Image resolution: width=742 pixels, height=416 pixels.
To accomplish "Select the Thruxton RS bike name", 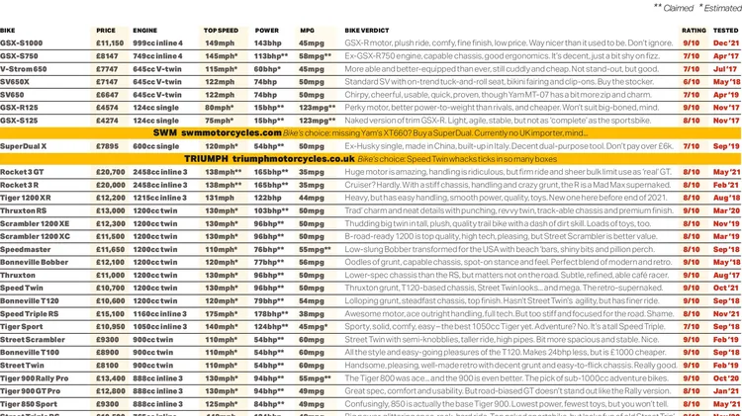I will (23, 210).
